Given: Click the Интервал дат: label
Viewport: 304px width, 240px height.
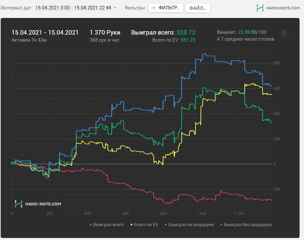Looking at the screenshot, I should [x=17, y=8].
